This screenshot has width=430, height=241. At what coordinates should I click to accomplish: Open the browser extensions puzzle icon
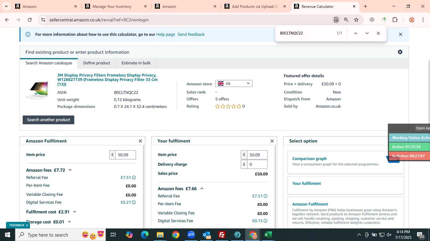(x=395, y=20)
